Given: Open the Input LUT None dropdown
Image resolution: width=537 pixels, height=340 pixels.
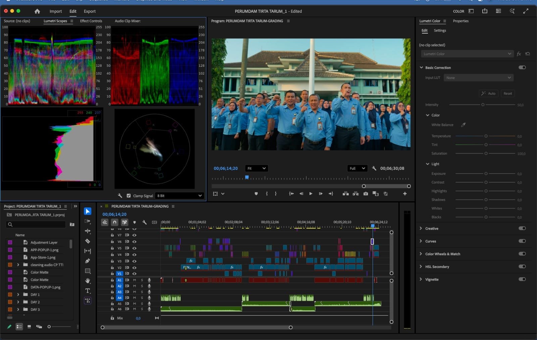Looking at the screenshot, I should pos(479,78).
